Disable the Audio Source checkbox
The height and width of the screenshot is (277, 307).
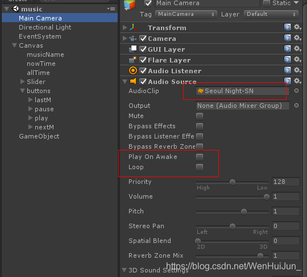point(143,81)
